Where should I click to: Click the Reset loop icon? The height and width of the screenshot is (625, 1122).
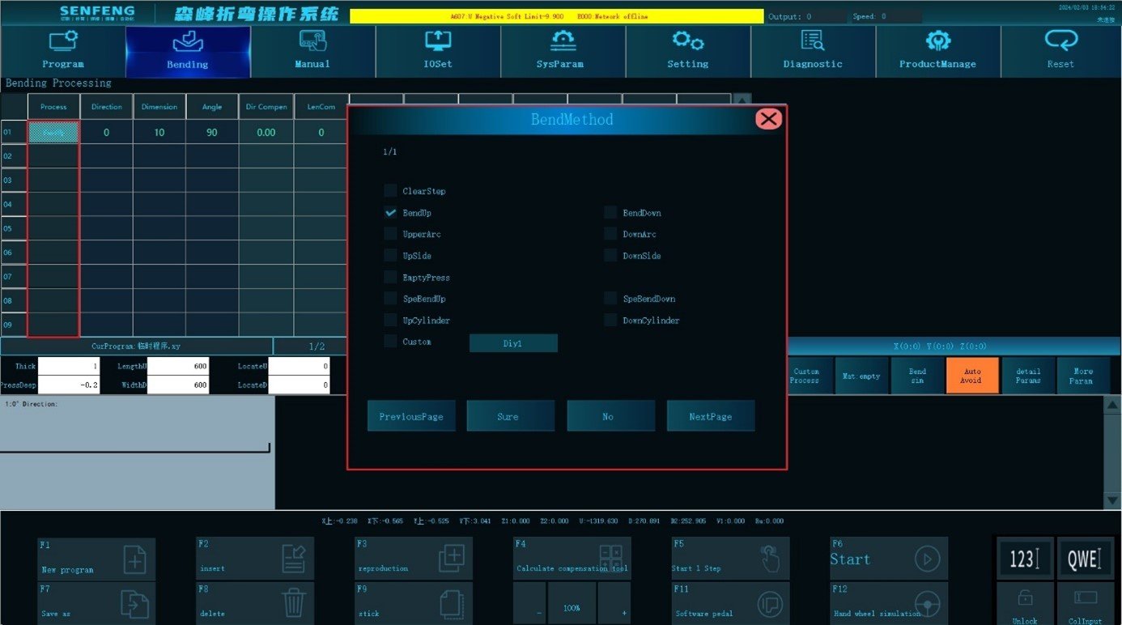(1060, 40)
